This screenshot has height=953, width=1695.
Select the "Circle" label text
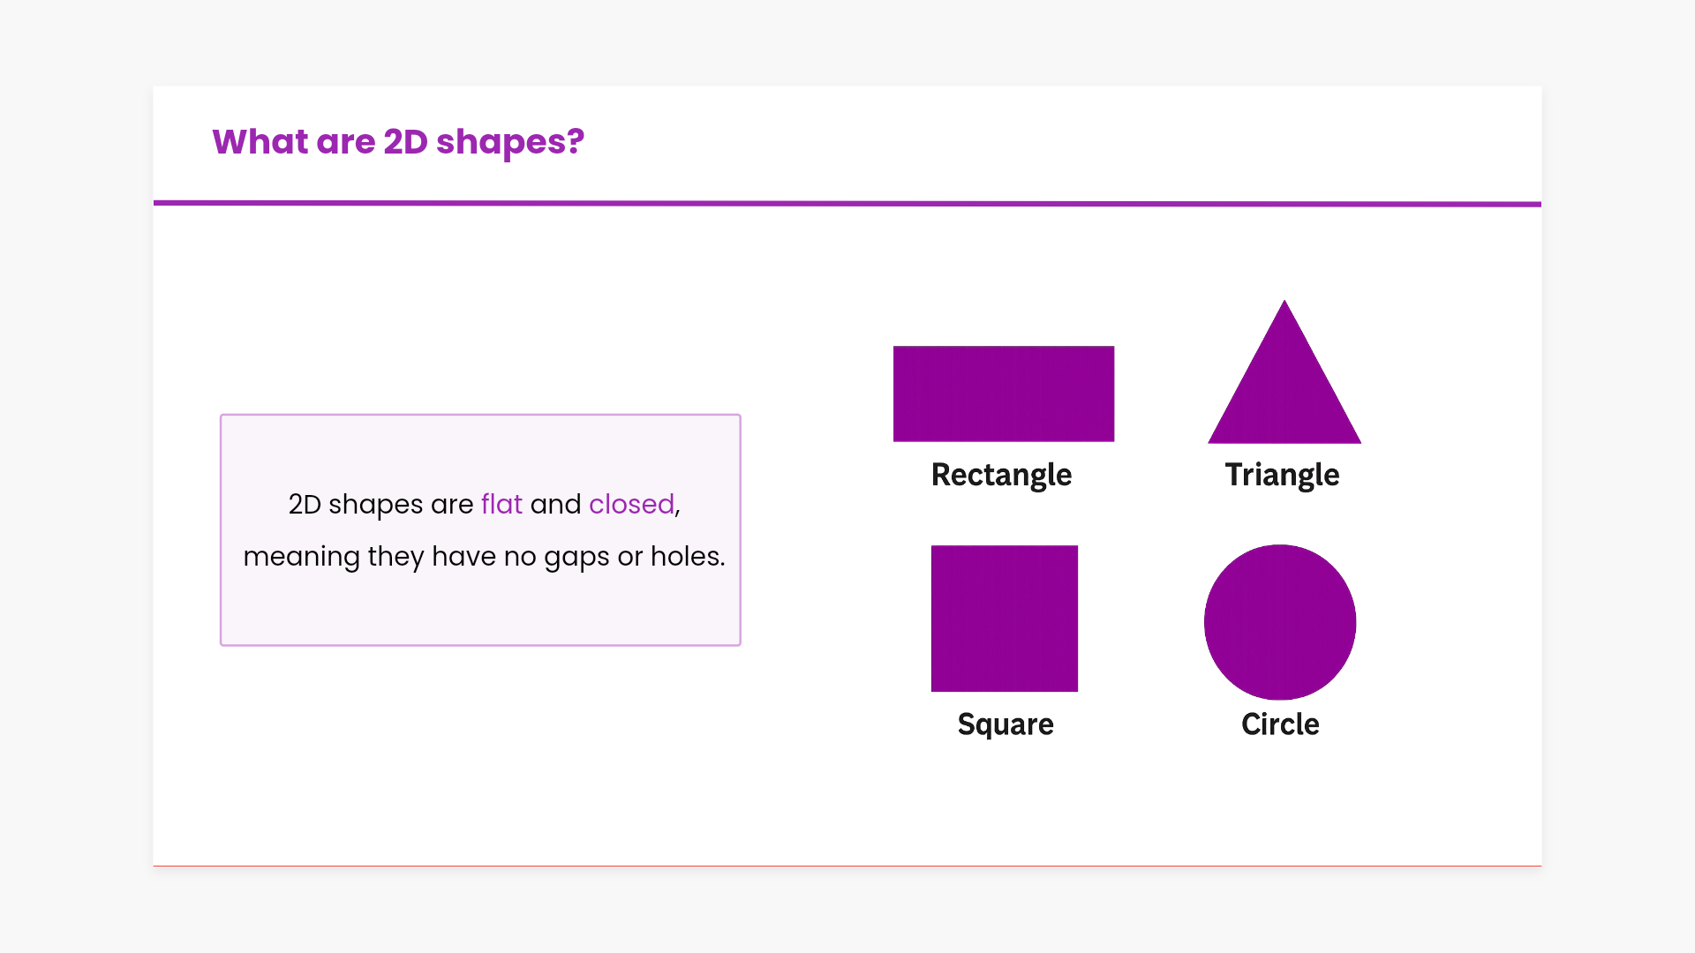pyautogui.click(x=1280, y=724)
